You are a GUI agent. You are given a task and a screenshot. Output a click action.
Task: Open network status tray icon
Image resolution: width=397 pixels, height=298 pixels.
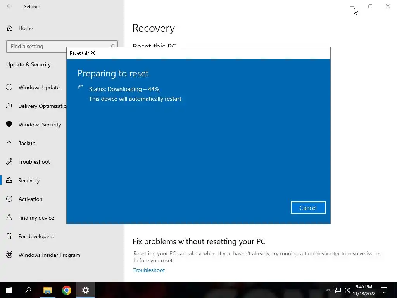pyautogui.click(x=338, y=290)
